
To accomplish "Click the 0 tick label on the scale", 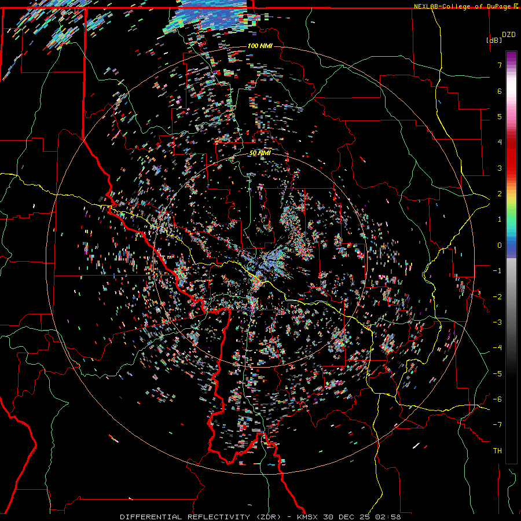I will [500, 245].
